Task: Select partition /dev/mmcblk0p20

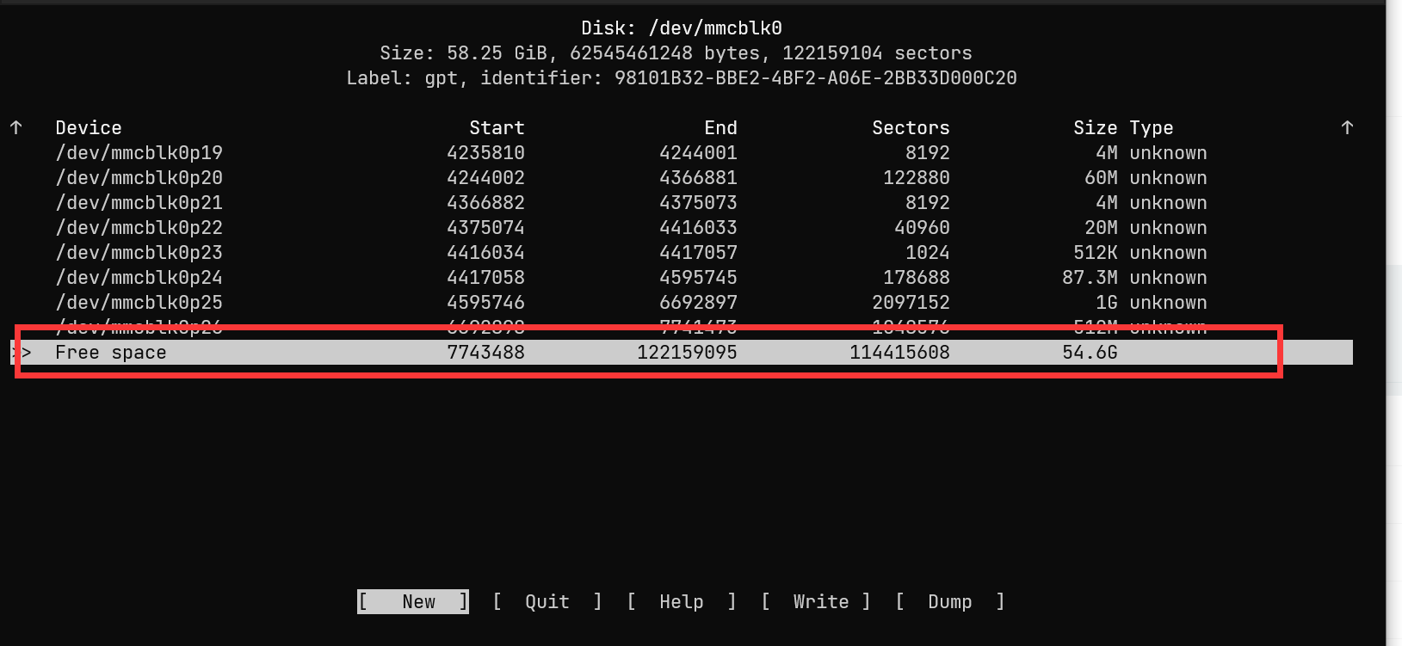Action: tap(139, 178)
